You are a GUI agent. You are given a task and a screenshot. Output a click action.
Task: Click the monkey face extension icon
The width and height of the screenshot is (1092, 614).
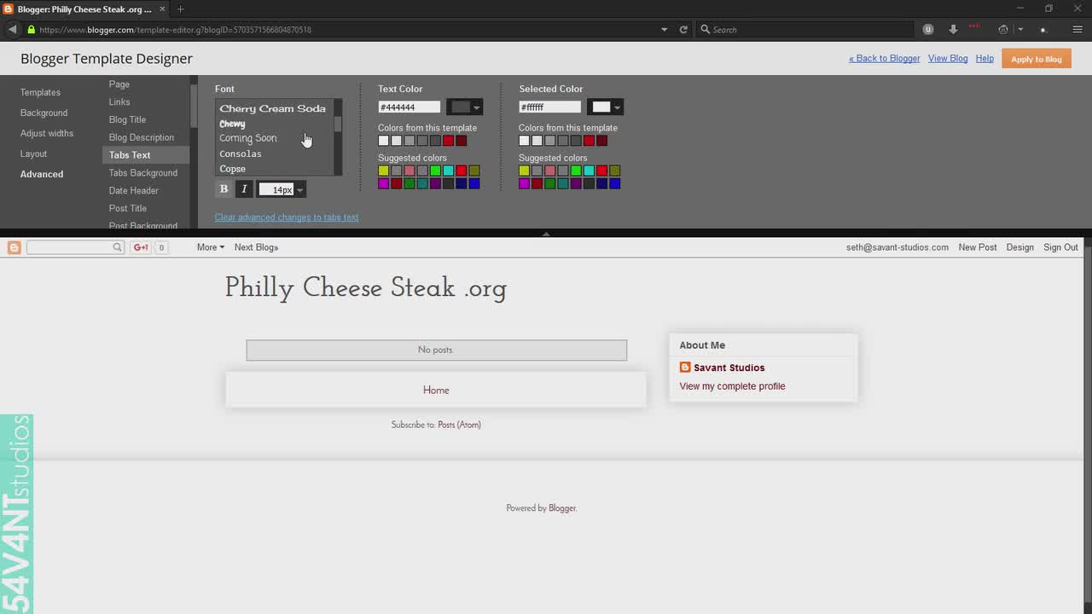(1003, 29)
